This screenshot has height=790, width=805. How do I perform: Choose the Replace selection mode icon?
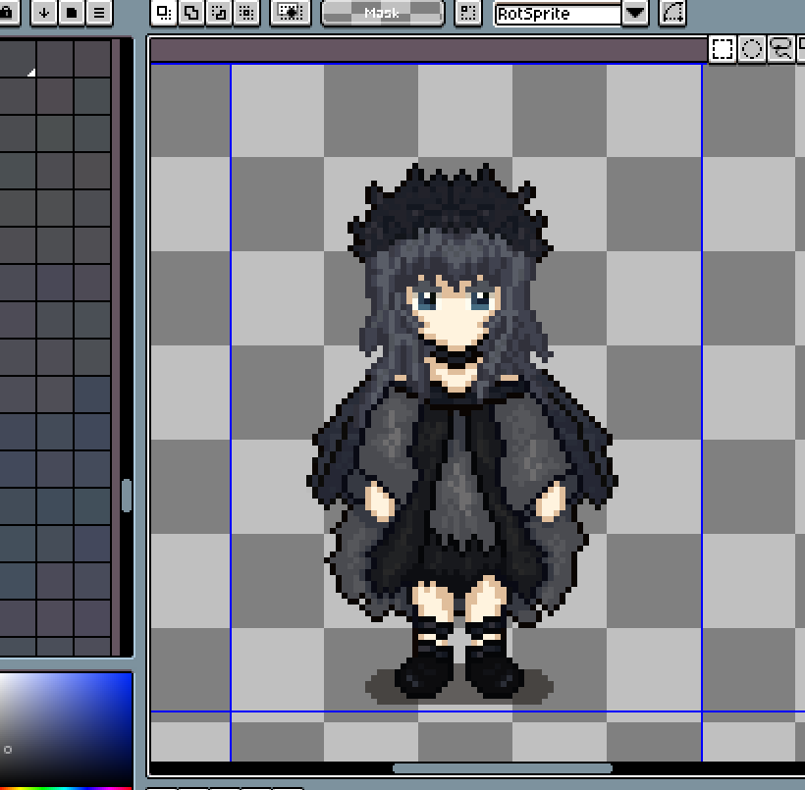point(163,13)
